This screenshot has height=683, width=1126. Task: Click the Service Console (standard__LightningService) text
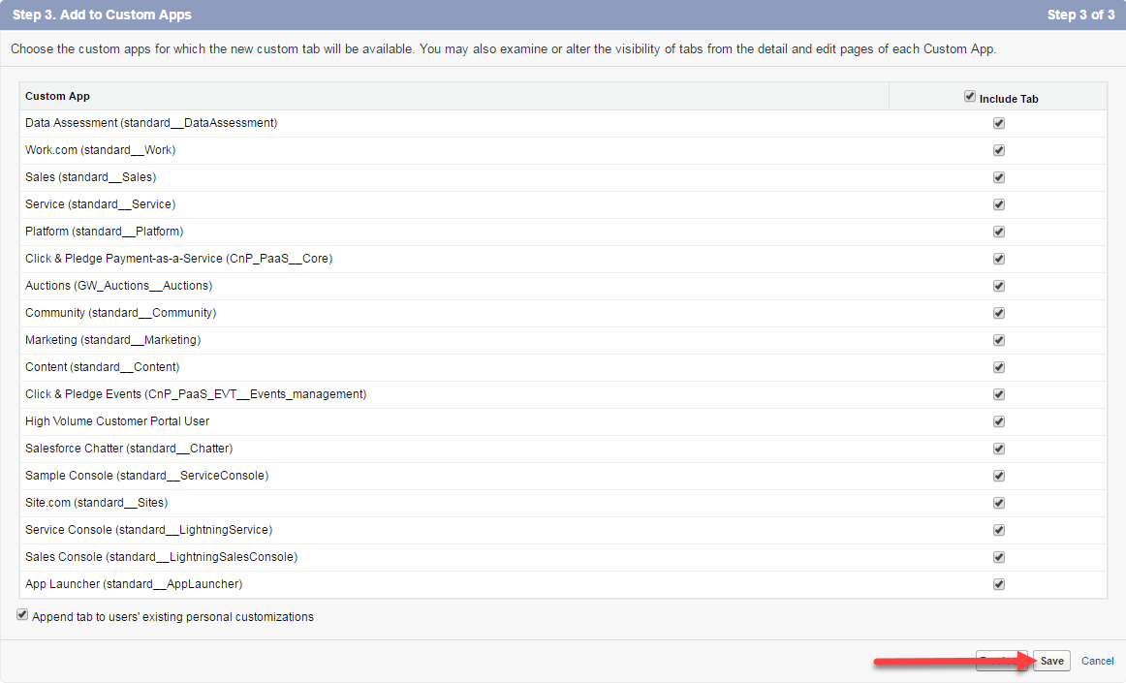[148, 530]
